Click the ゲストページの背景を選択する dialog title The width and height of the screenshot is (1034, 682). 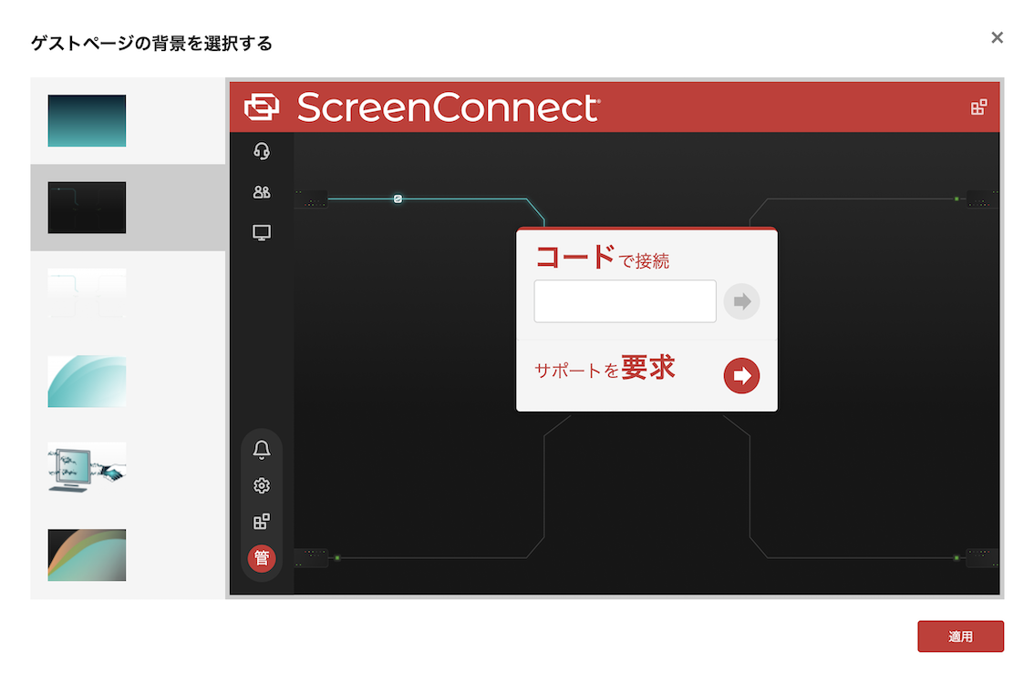tap(151, 44)
